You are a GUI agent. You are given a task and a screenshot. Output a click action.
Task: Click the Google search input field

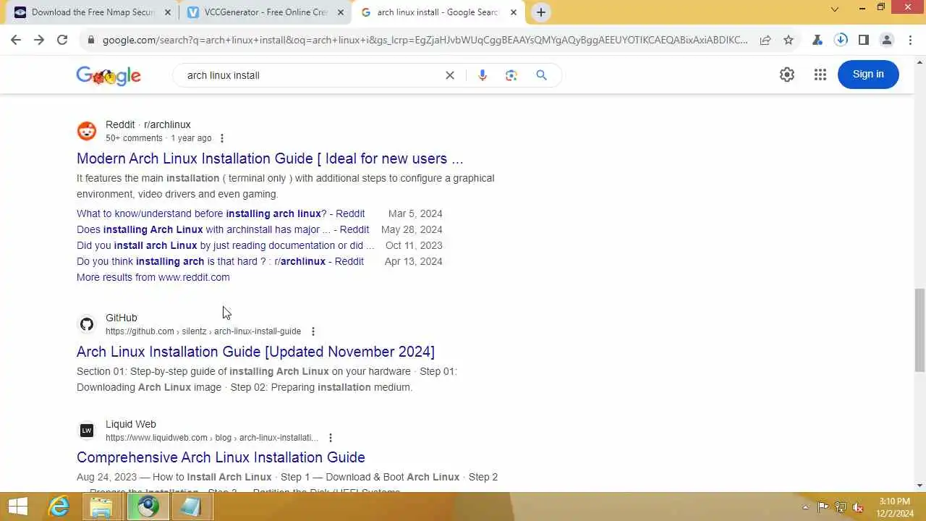[311, 75]
